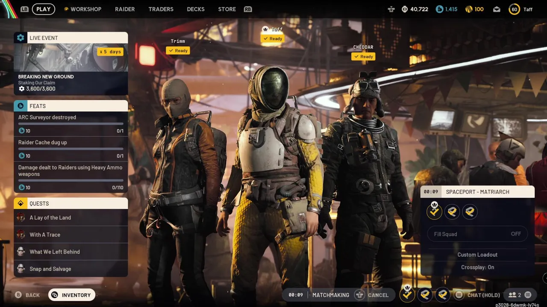Click the yellow token icon beside 100
Viewport: 547px width, 307px height.
tap(468, 9)
